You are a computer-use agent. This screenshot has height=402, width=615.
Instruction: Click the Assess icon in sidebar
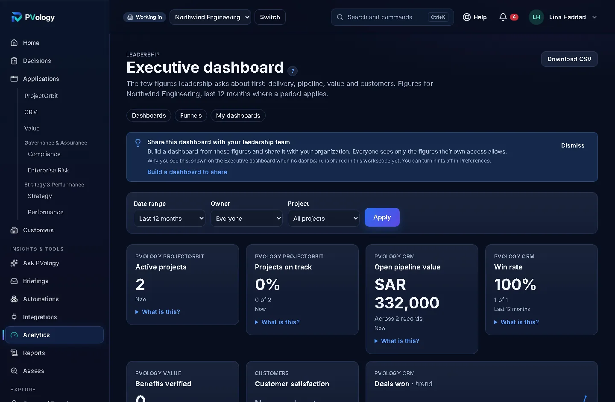[14, 371]
